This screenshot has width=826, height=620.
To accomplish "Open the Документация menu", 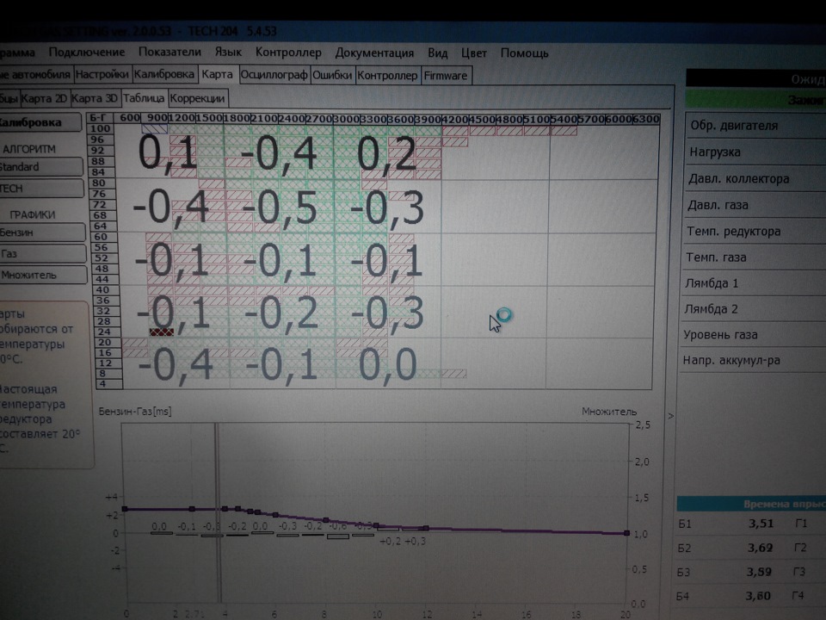I will (x=374, y=53).
